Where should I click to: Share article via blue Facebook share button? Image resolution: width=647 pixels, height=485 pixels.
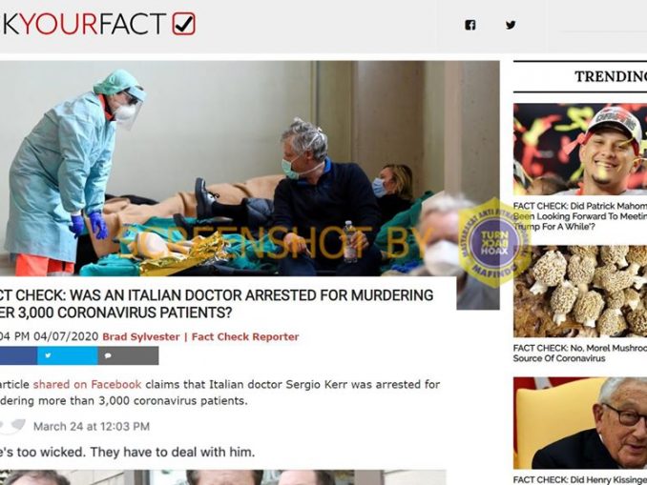tap(18, 355)
